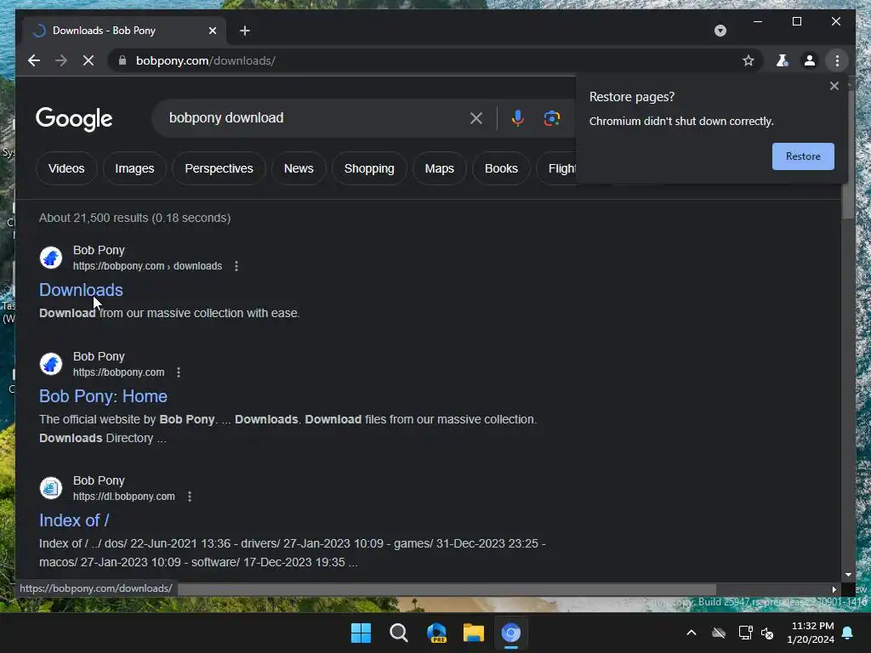Image resolution: width=871 pixels, height=653 pixels.
Task: Switch to the News filter
Action: coord(299,168)
